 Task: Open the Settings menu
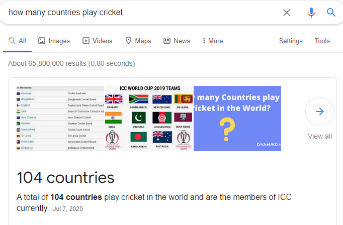[291, 41]
